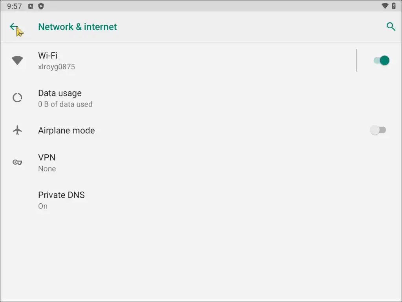Click the shield icon in the status bar
This screenshot has height=302, width=402.
click(41, 6)
